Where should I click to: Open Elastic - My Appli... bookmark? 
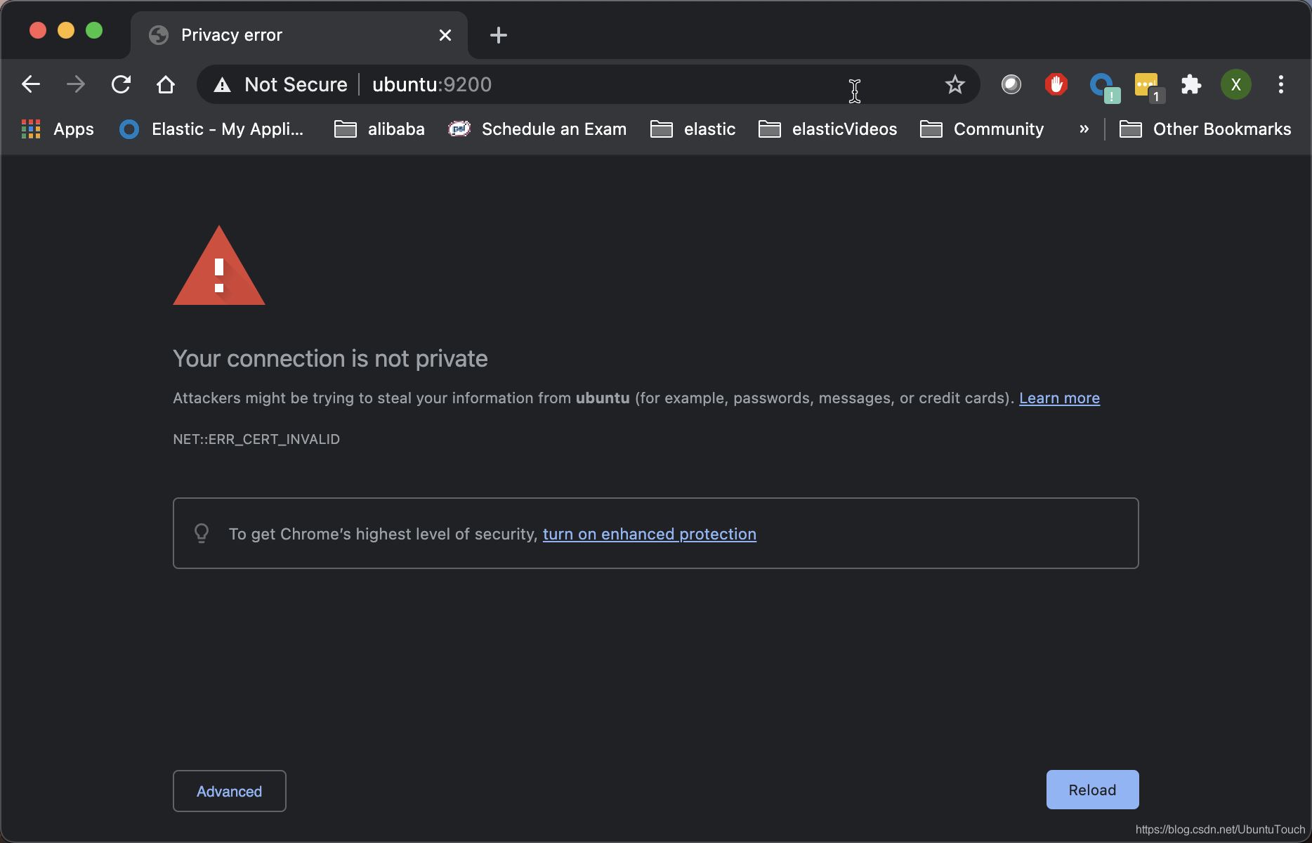point(211,129)
